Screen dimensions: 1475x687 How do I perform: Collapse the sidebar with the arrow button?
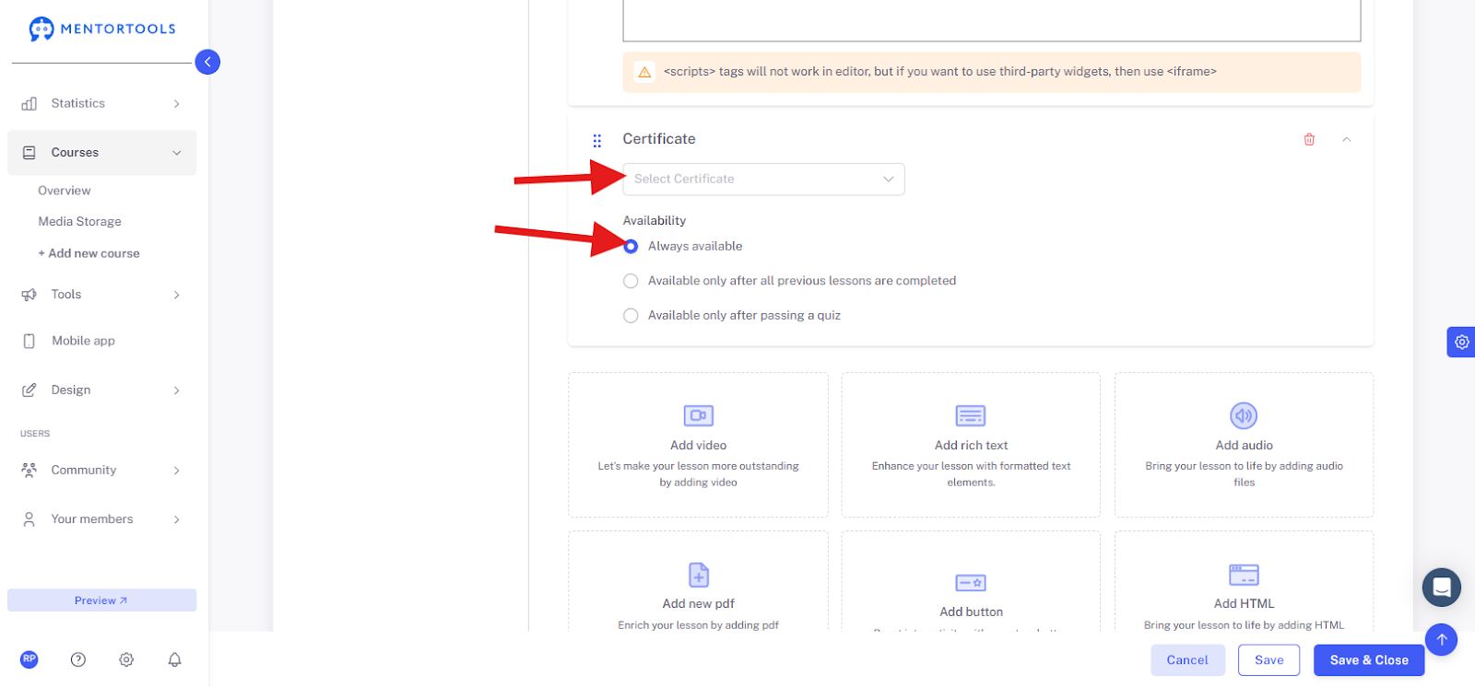207,62
